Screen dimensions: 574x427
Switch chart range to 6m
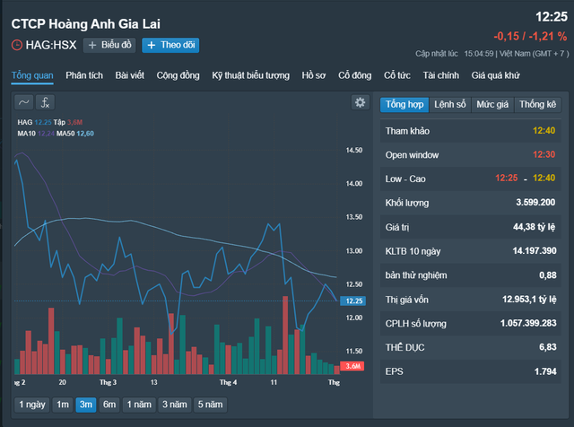pos(109,405)
